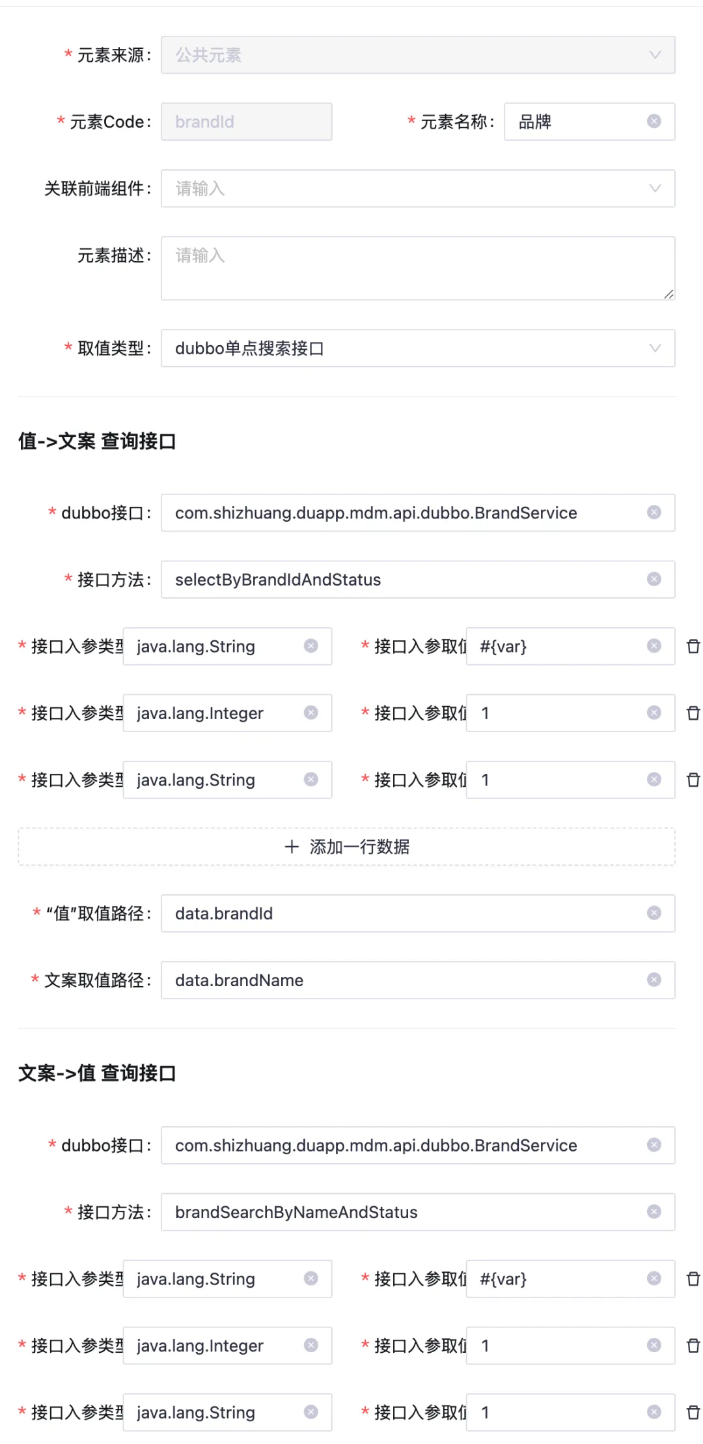Delete the last java.lang.String parameter row

coord(693,1412)
